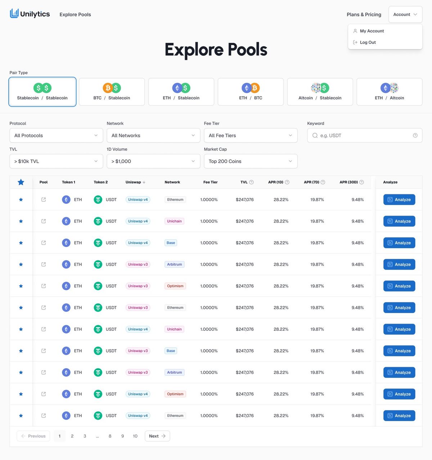The image size is (432, 460).
Task: Toggle star on Ethereum Uniswap v3 row
Action: 21,307
